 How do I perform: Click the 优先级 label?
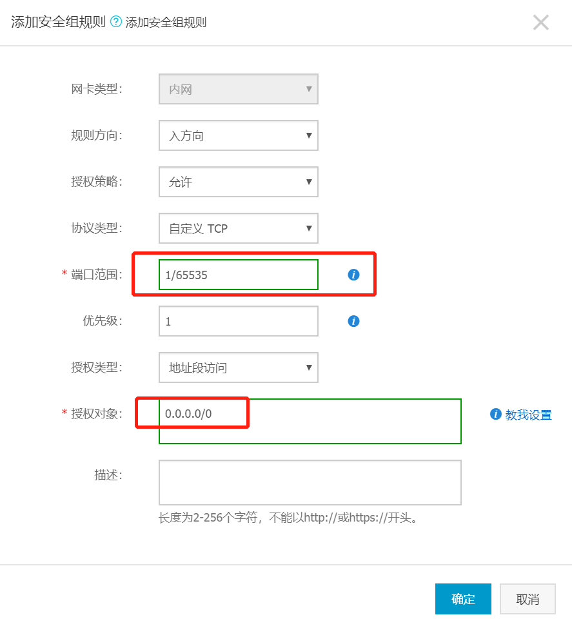pyautogui.click(x=103, y=320)
